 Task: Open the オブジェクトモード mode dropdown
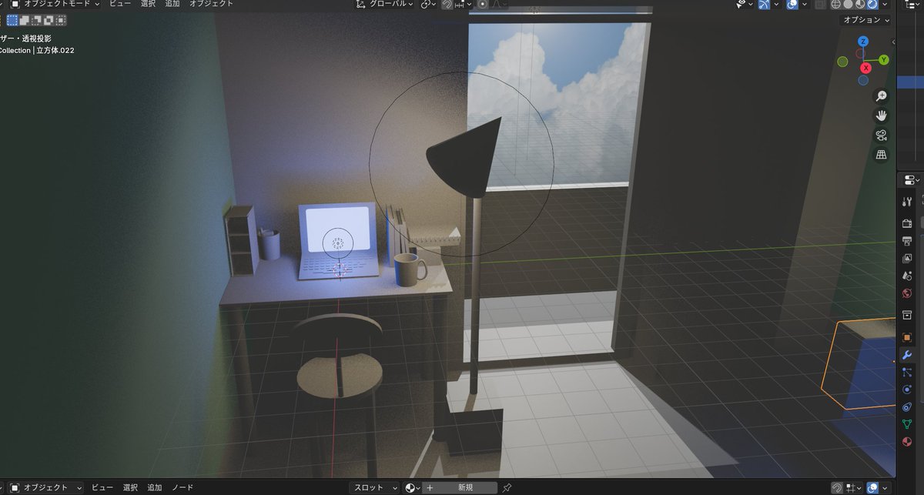54,4
